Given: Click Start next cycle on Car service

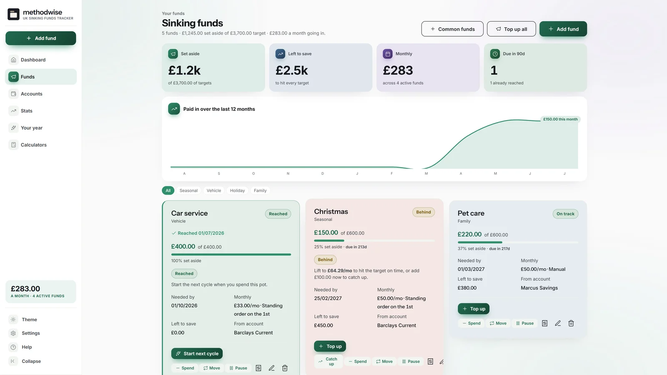Looking at the screenshot, I should (x=197, y=353).
